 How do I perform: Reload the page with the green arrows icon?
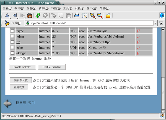[38, 15]
